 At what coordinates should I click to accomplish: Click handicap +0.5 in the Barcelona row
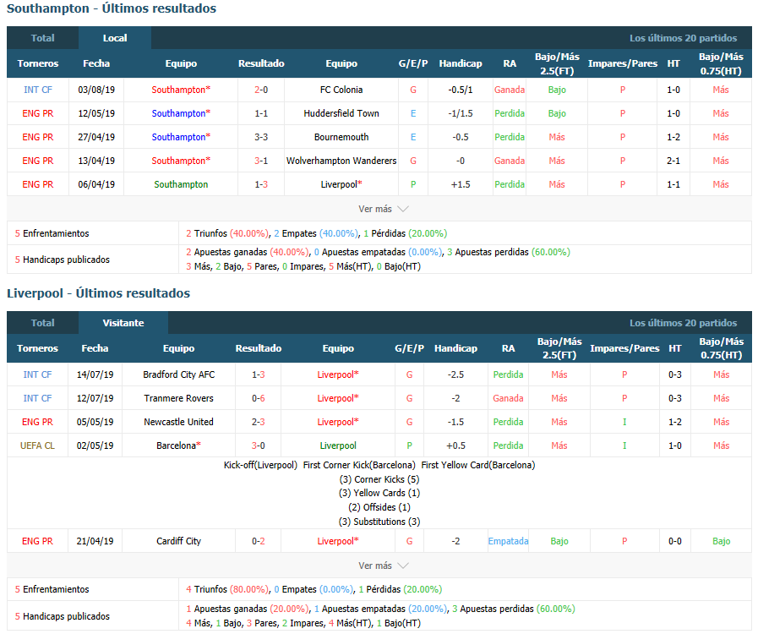(455, 445)
